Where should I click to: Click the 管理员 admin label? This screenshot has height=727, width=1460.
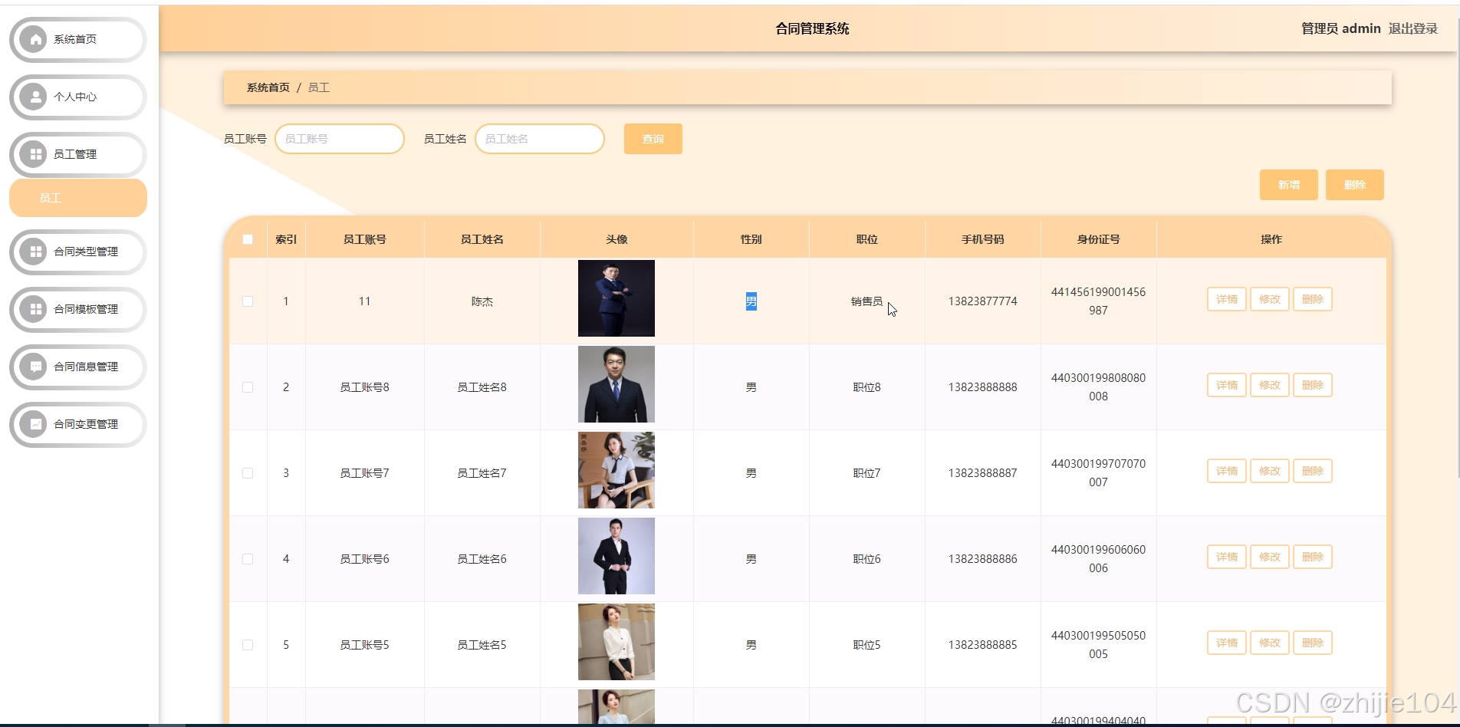pos(1340,28)
